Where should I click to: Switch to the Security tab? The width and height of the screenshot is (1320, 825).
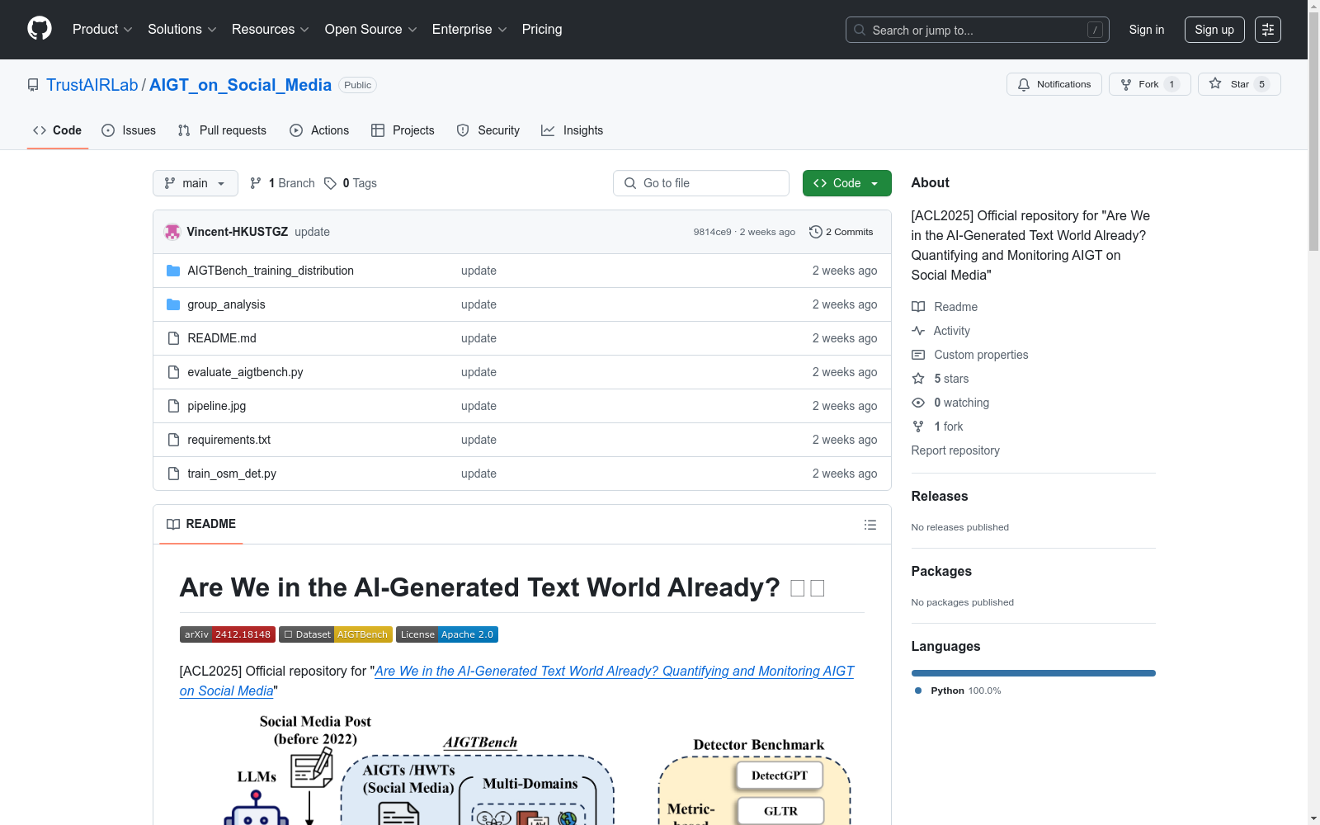pyautogui.click(x=488, y=130)
